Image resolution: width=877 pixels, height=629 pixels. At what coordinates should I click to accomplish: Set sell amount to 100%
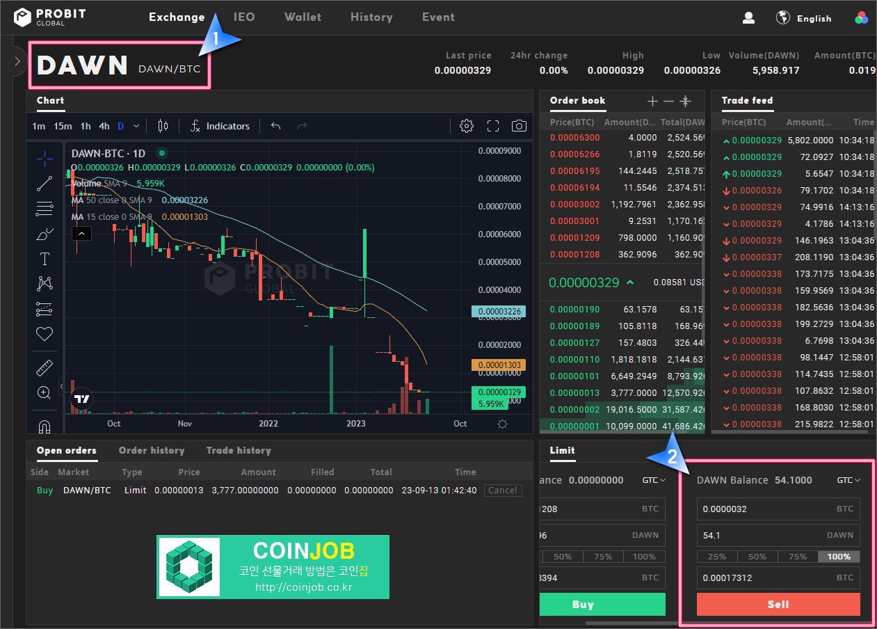point(839,557)
